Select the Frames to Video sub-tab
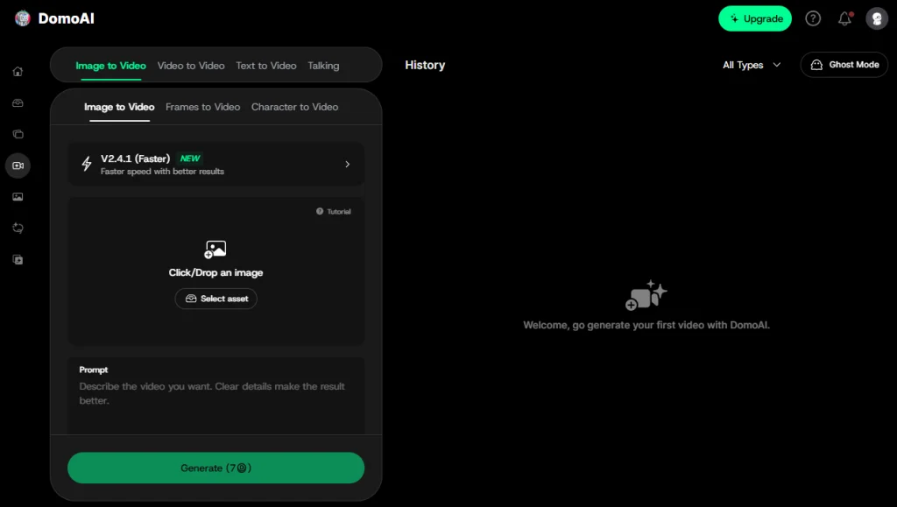The height and width of the screenshot is (507, 897). click(202, 107)
